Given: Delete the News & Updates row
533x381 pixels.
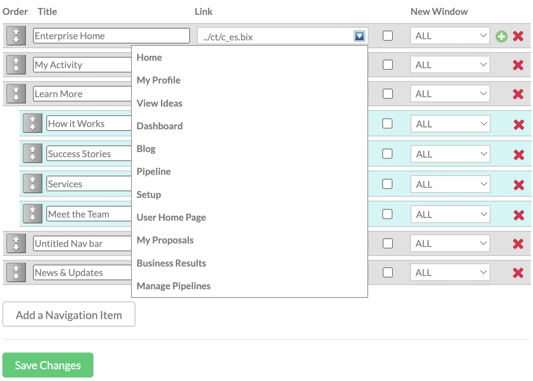Looking at the screenshot, I should [518, 273].
